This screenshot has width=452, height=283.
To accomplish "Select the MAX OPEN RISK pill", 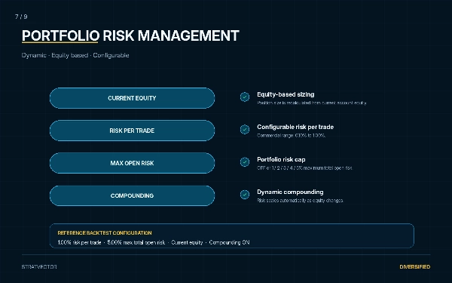I will tap(132, 163).
